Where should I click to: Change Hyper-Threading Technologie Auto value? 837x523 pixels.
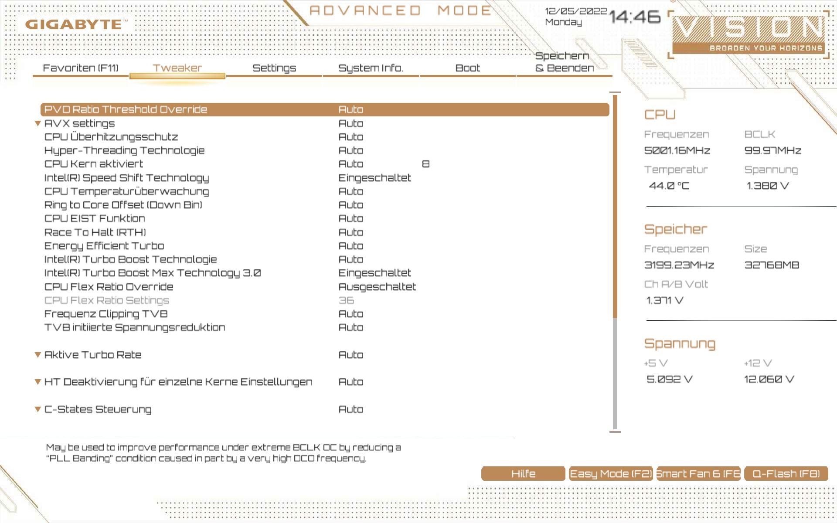pyautogui.click(x=351, y=150)
